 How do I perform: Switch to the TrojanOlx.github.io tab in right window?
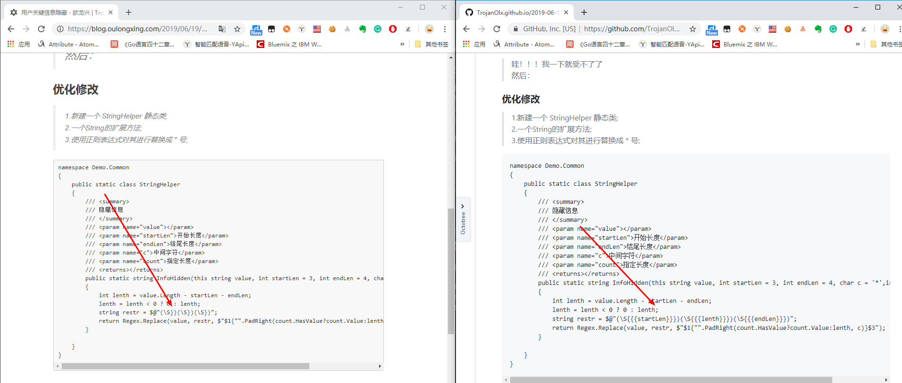point(516,12)
